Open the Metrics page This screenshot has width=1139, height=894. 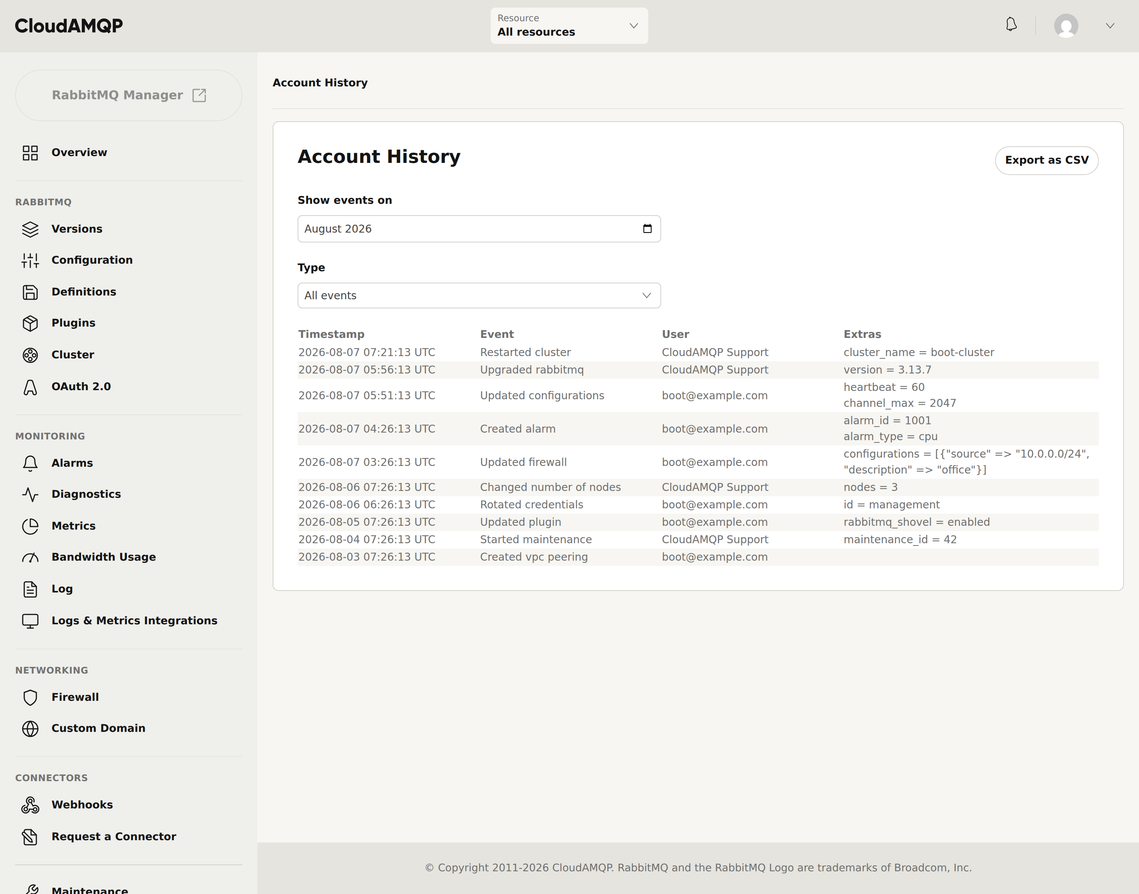tap(74, 525)
